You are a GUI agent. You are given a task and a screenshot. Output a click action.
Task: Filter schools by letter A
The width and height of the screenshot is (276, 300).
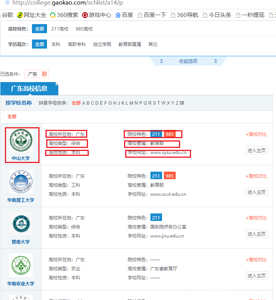click(83, 103)
